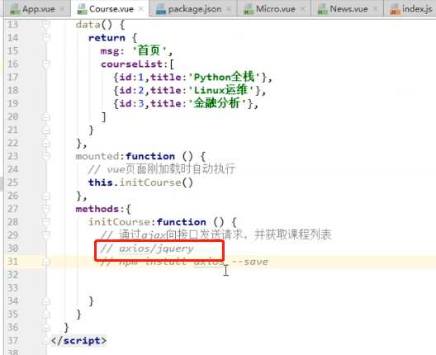This screenshot has width=436, height=355.
Task: Click line number 15 in the gutter
Action: [x=12, y=51]
